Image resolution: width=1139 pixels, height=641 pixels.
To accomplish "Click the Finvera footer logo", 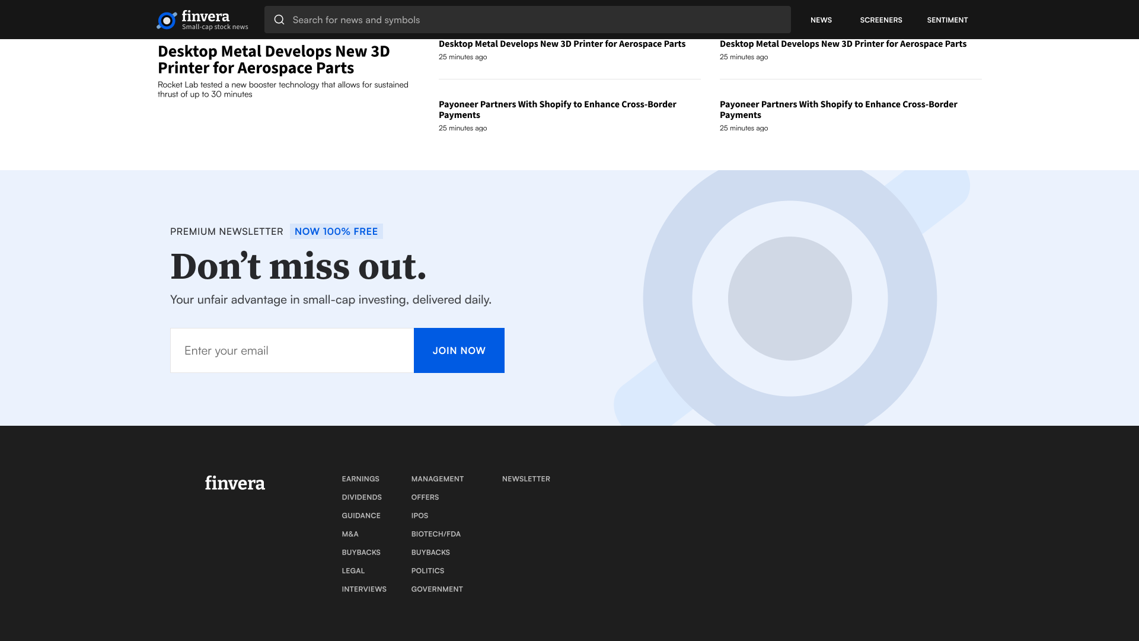I will [x=235, y=483].
